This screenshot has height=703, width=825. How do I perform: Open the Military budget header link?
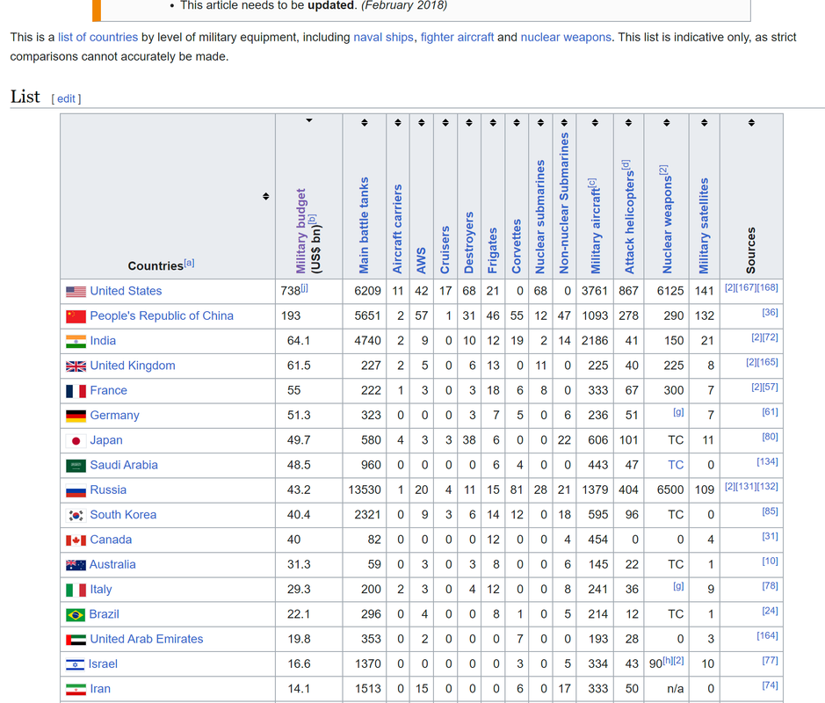coord(301,230)
